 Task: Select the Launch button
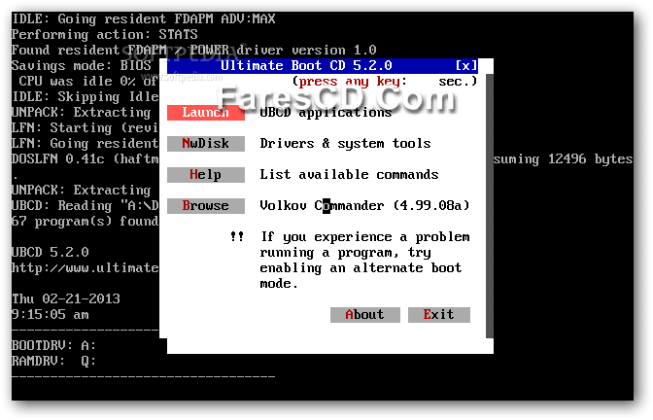point(206,113)
